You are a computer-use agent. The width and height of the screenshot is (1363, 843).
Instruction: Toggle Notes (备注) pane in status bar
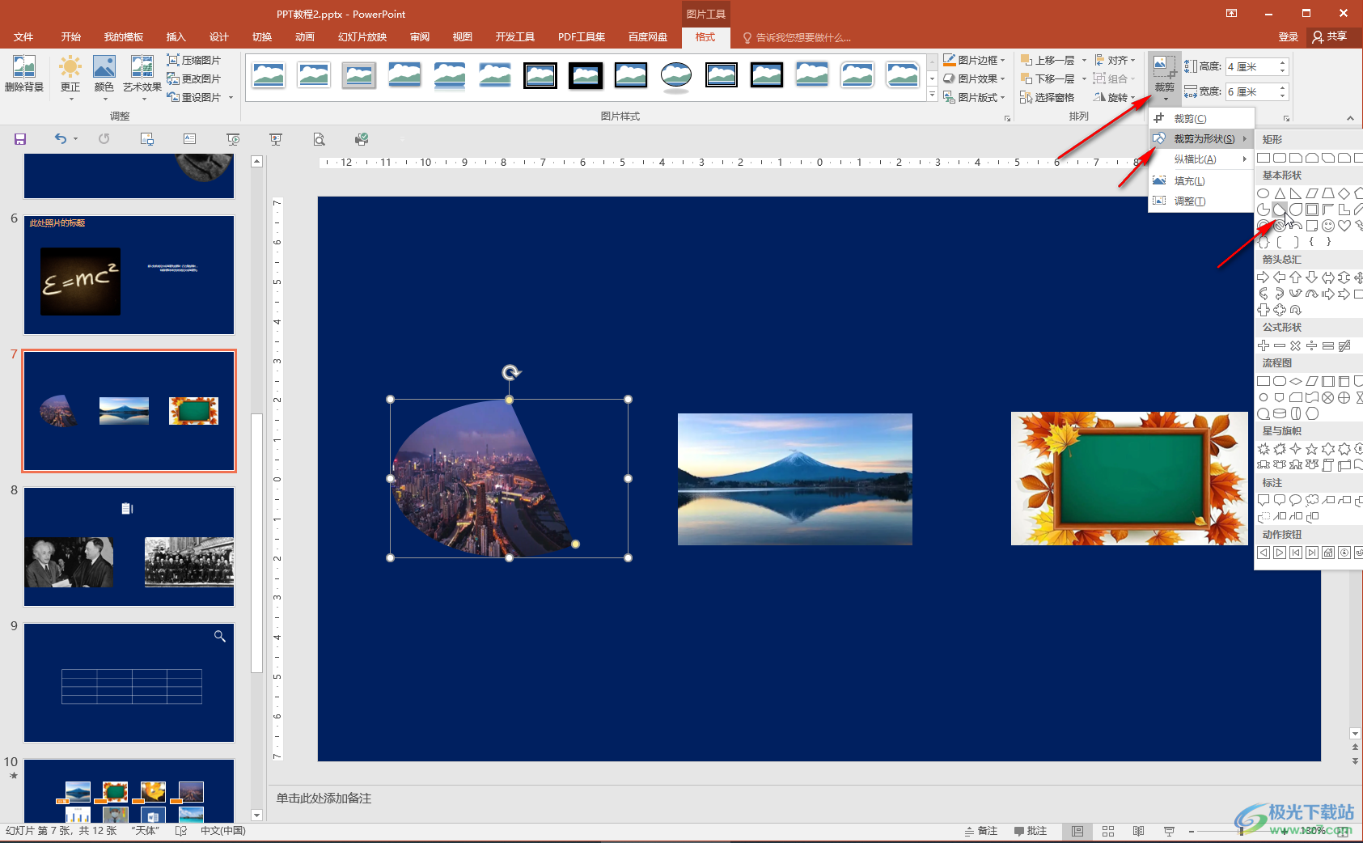coord(982,831)
